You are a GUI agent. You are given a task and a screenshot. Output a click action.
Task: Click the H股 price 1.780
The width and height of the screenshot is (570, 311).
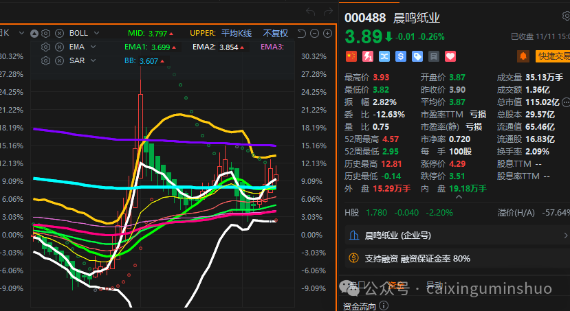(x=377, y=213)
